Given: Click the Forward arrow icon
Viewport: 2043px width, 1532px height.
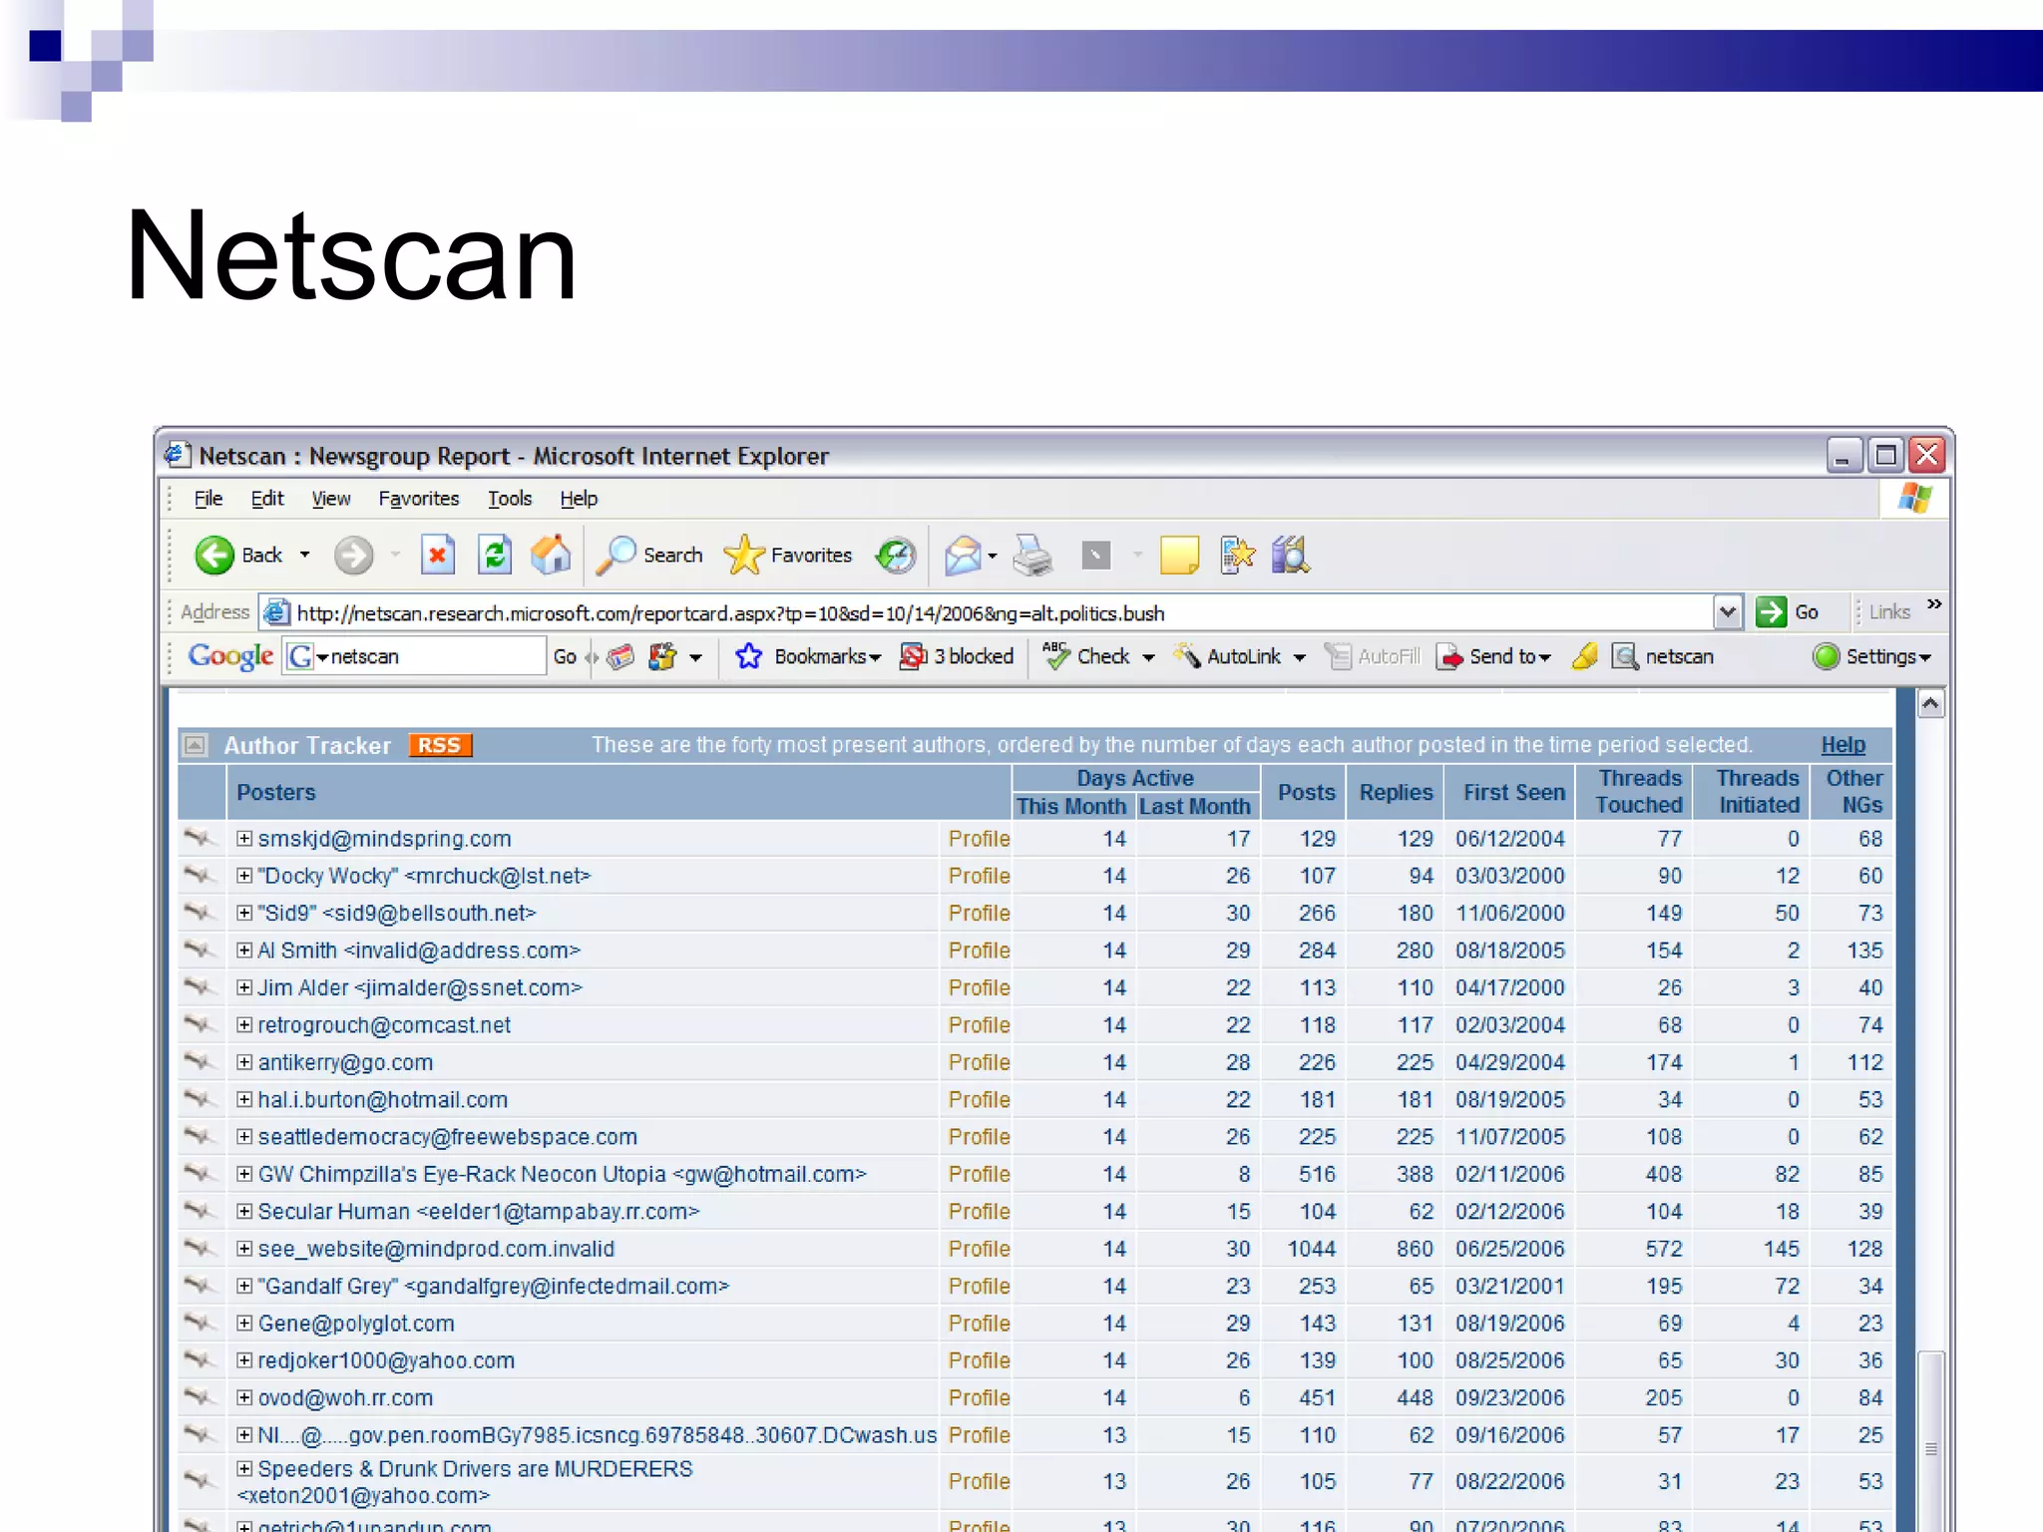Looking at the screenshot, I should (x=353, y=556).
